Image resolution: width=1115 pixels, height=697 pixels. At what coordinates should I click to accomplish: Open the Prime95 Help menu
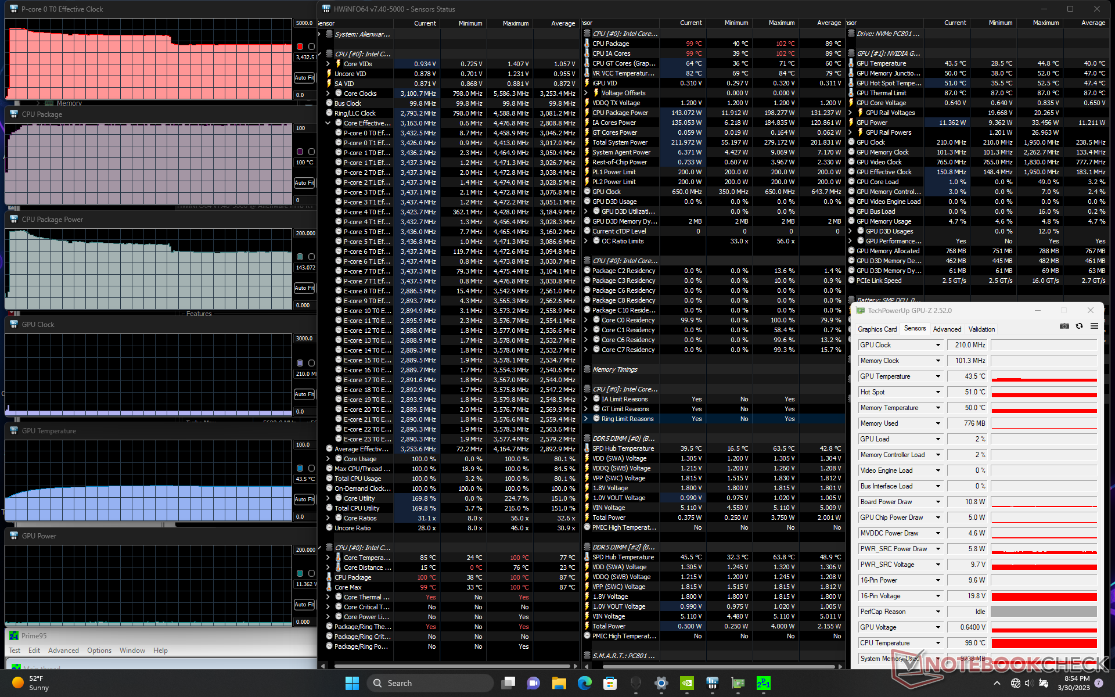coord(160,651)
